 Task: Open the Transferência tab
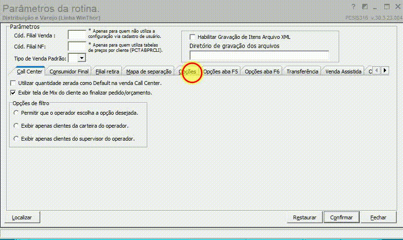click(302, 72)
